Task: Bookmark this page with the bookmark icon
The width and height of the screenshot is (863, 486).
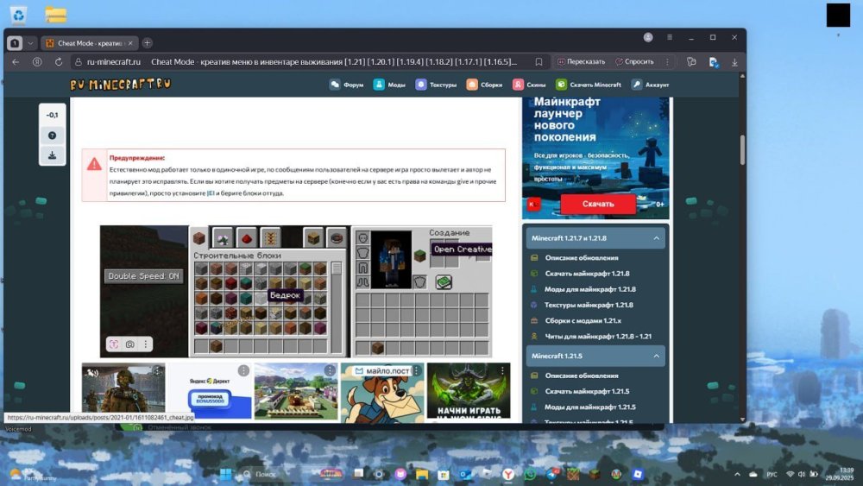Action: (539, 62)
